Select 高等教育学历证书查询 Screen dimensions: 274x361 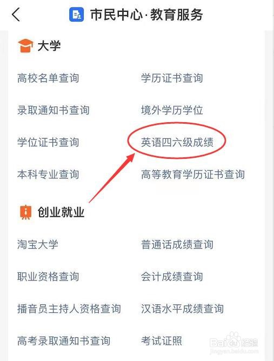pyautogui.click(x=193, y=174)
